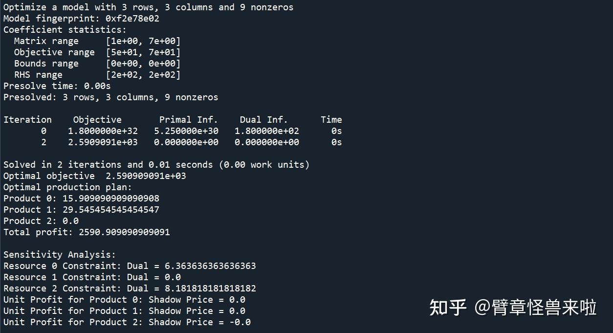This screenshot has height=333, width=613.
Task: Click the Total profit output line
Action: pyautogui.click(x=87, y=232)
